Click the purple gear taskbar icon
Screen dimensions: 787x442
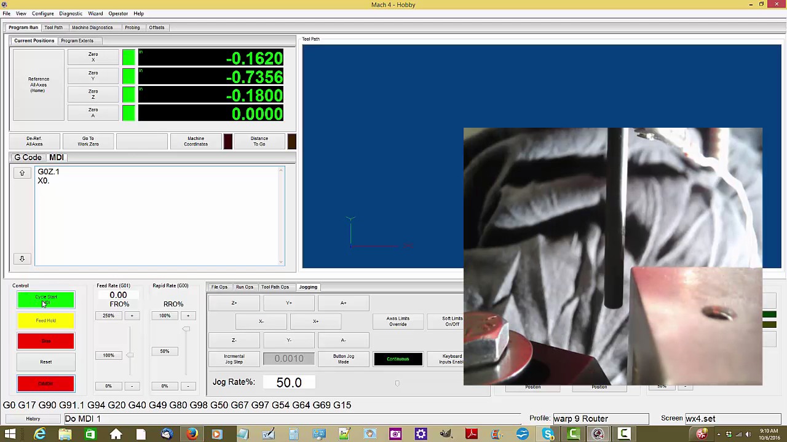(x=421, y=434)
